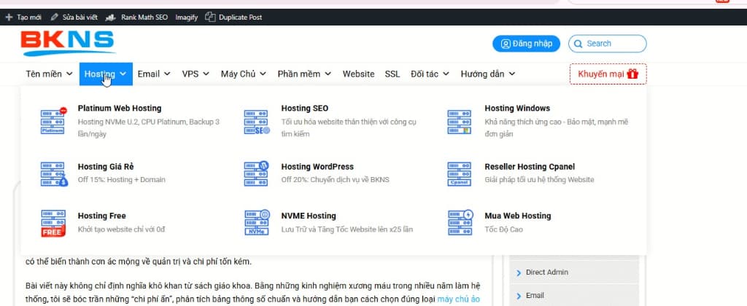This screenshot has width=747, height=306.
Task: Click text 'Khởi tạo website chỉ với 0đ'
Action: [121, 229]
